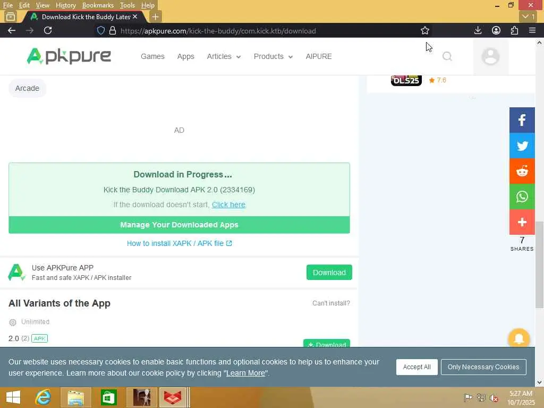This screenshot has width=544, height=408.
Task: Click the APKPure logo
Action: [69, 56]
